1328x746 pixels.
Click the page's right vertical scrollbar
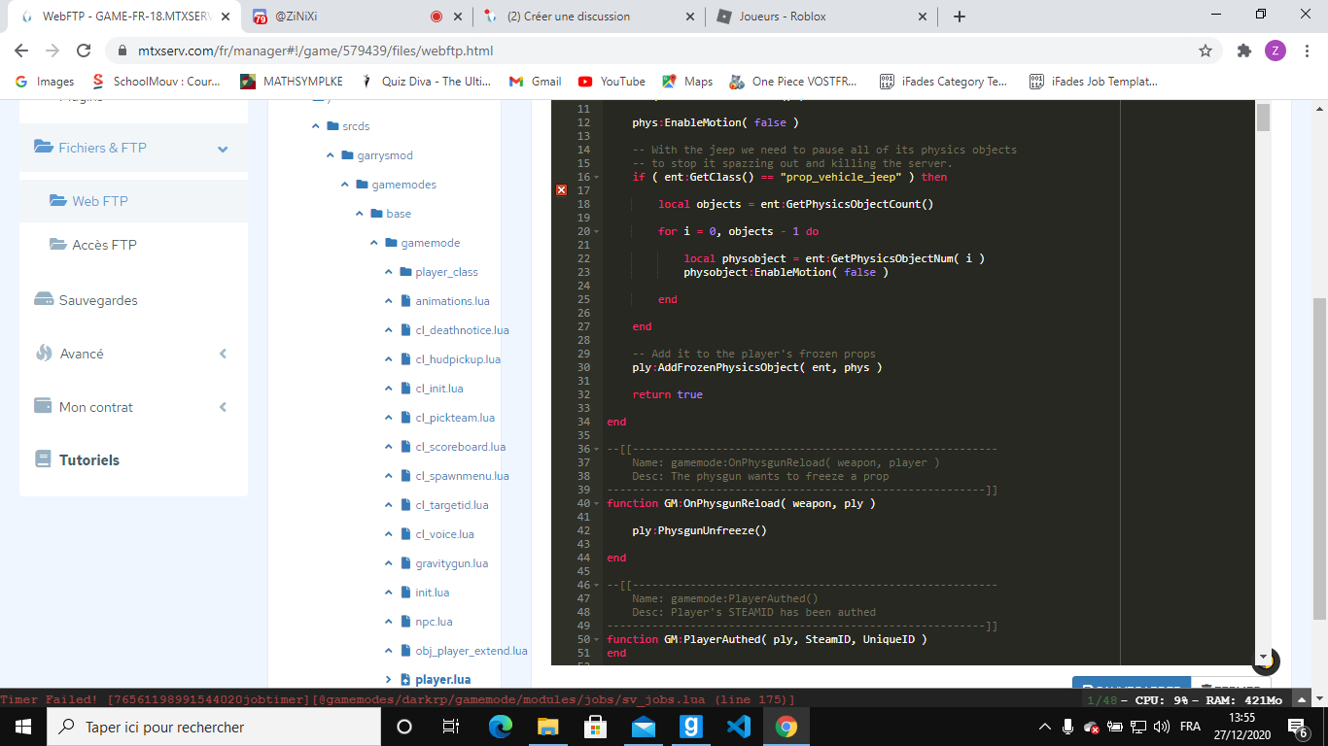[x=1319, y=458]
